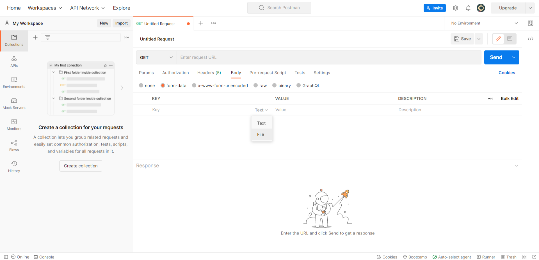Open the notifications bell
The height and width of the screenshot is (260, 539).
point(468,8)
